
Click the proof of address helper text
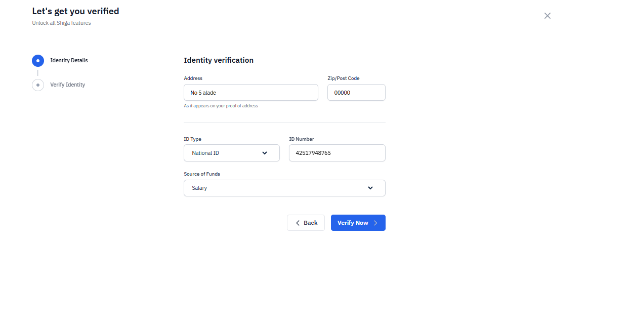tap(221, 106)
